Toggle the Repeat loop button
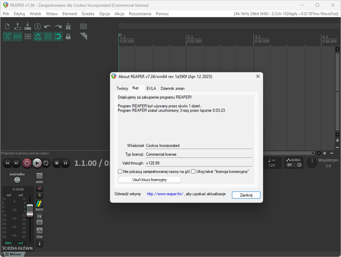The height and width of the screenshot is (257, 341). pos(46,163)
